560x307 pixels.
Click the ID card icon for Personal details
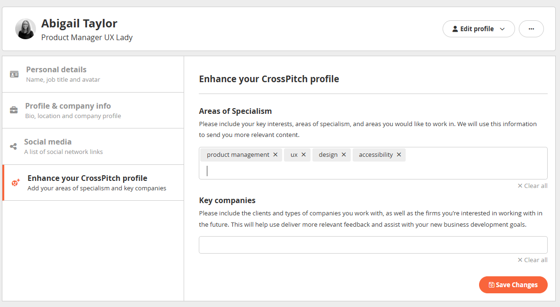[x=14, y=74]
